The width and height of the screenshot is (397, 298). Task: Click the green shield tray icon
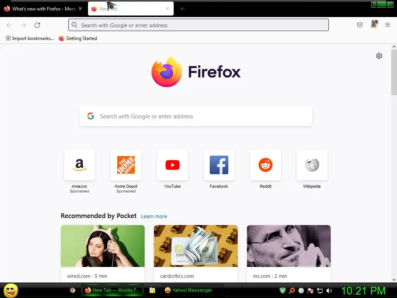(283, 290)
